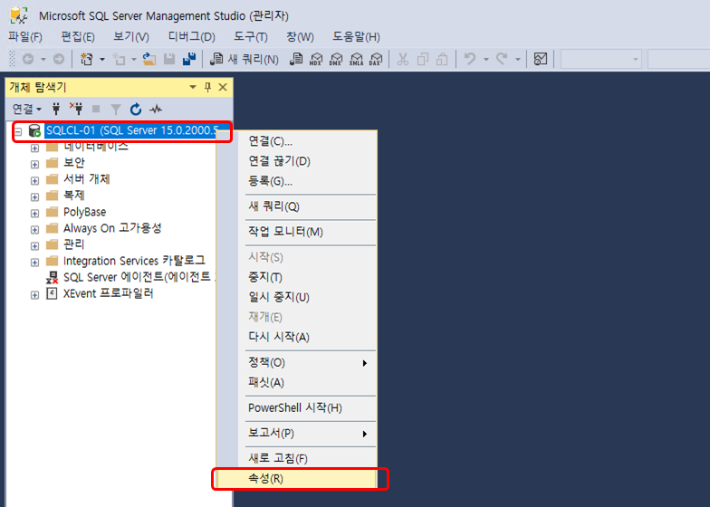The height and width of the screenshot is (507, 710).
Task: Open the 보기(V) menu
Action: (x=130, y=36)
